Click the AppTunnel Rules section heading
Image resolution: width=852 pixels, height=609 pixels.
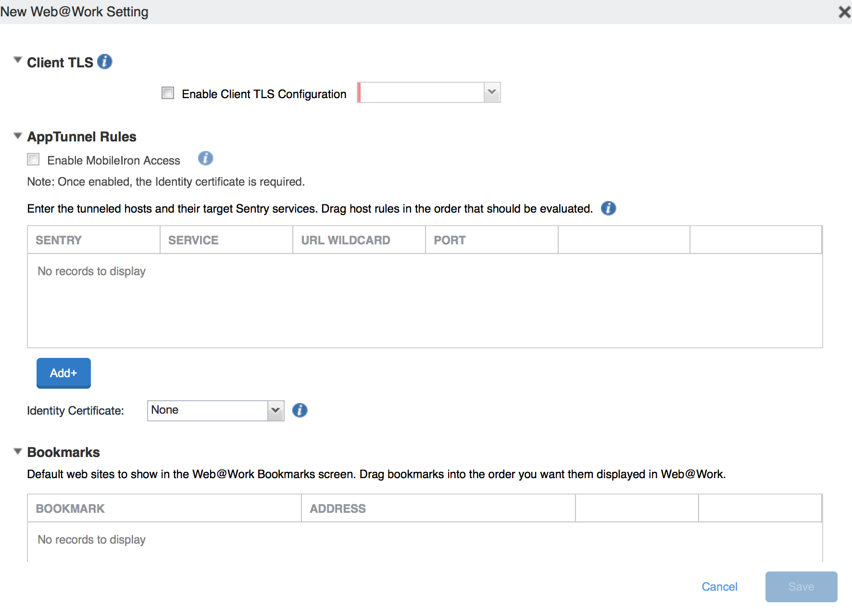coord(82,137)
